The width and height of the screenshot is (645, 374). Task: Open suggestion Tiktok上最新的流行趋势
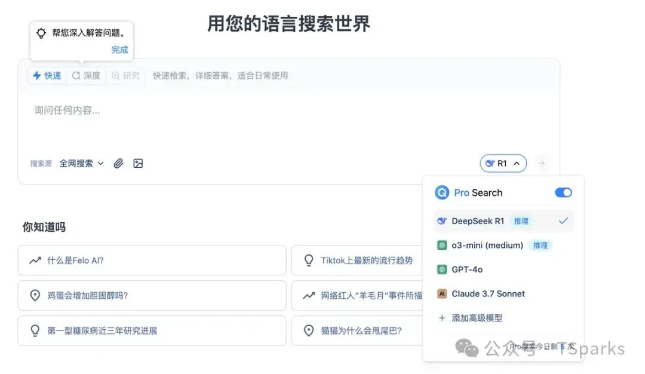click(357, 260)
